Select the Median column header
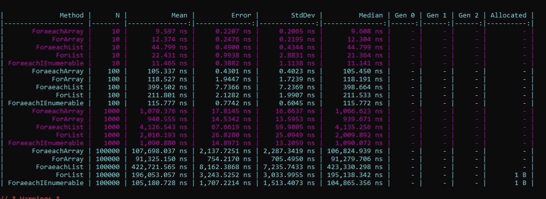The width and height of the screenshot is (546, 199). pyautogui.click(x=370, y=15)
